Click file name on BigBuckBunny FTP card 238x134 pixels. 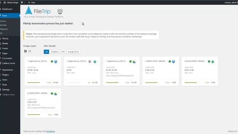click(x=77, y=61)
